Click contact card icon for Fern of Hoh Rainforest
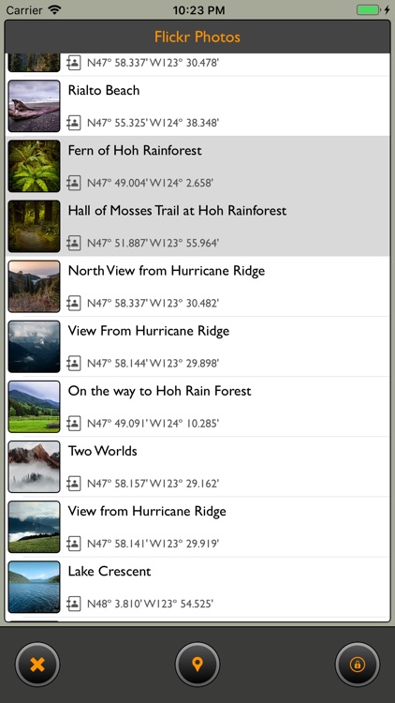395x703 pixels. pos(73,183)
